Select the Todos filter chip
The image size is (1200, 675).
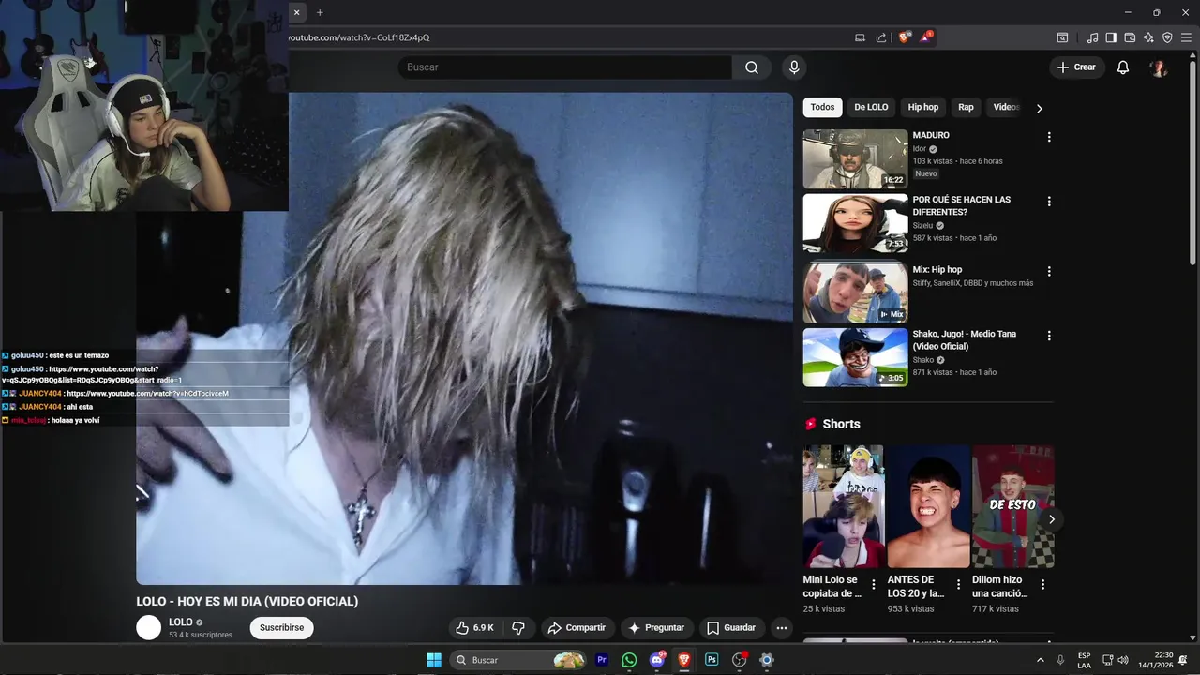click(822, 107)
